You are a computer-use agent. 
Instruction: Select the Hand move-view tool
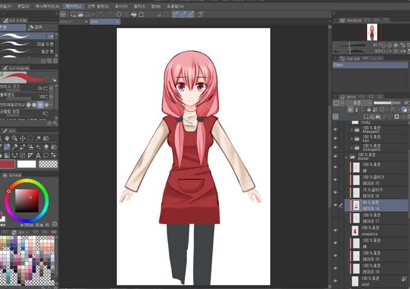point(7,138)
